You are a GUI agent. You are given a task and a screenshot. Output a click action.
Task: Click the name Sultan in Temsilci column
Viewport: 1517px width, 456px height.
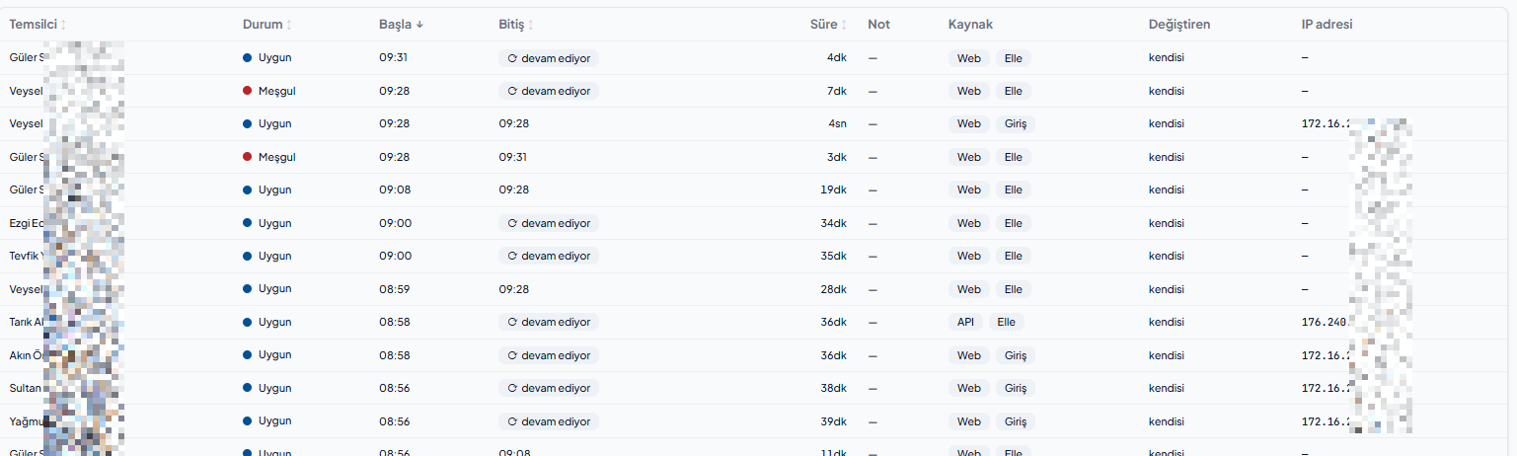point(27,389)
